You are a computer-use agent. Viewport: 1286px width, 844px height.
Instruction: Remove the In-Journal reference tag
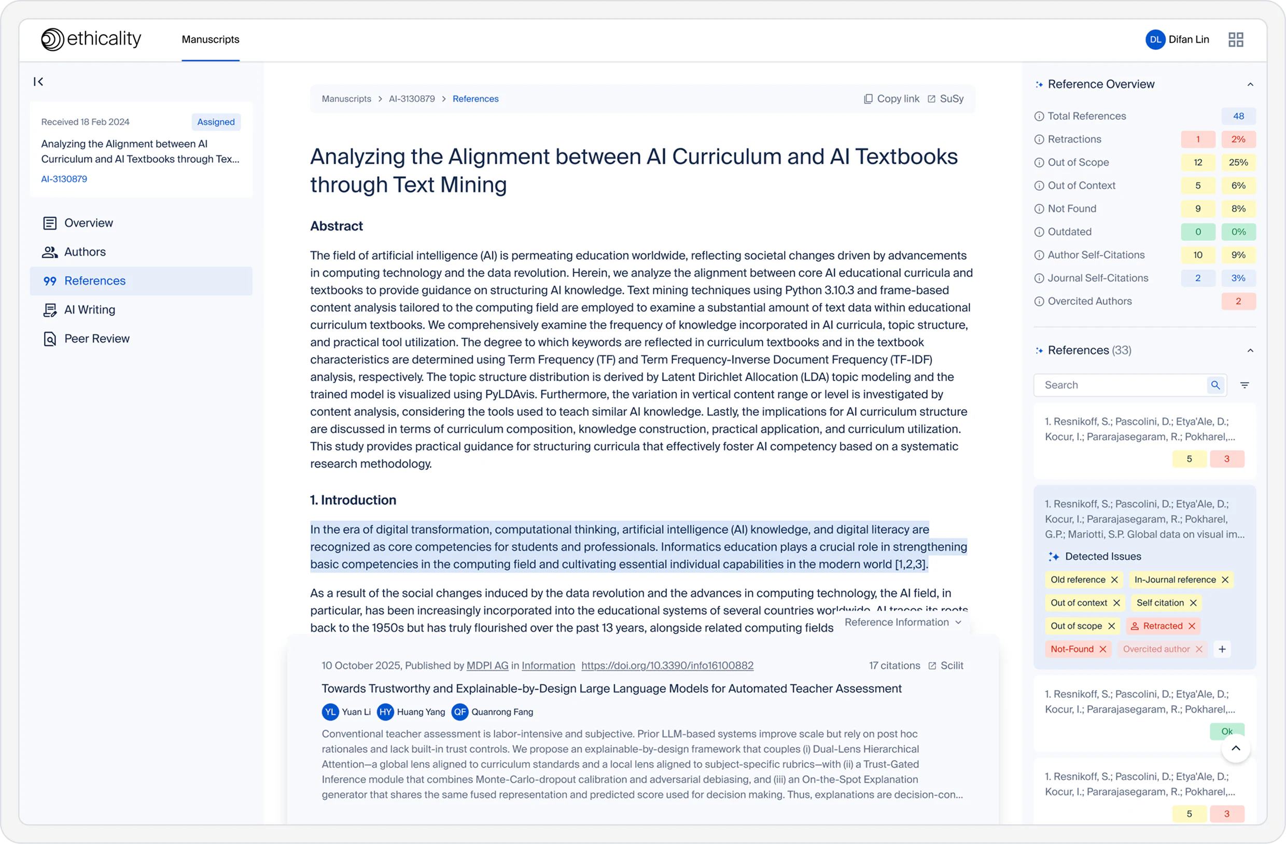pos(1225,580)
